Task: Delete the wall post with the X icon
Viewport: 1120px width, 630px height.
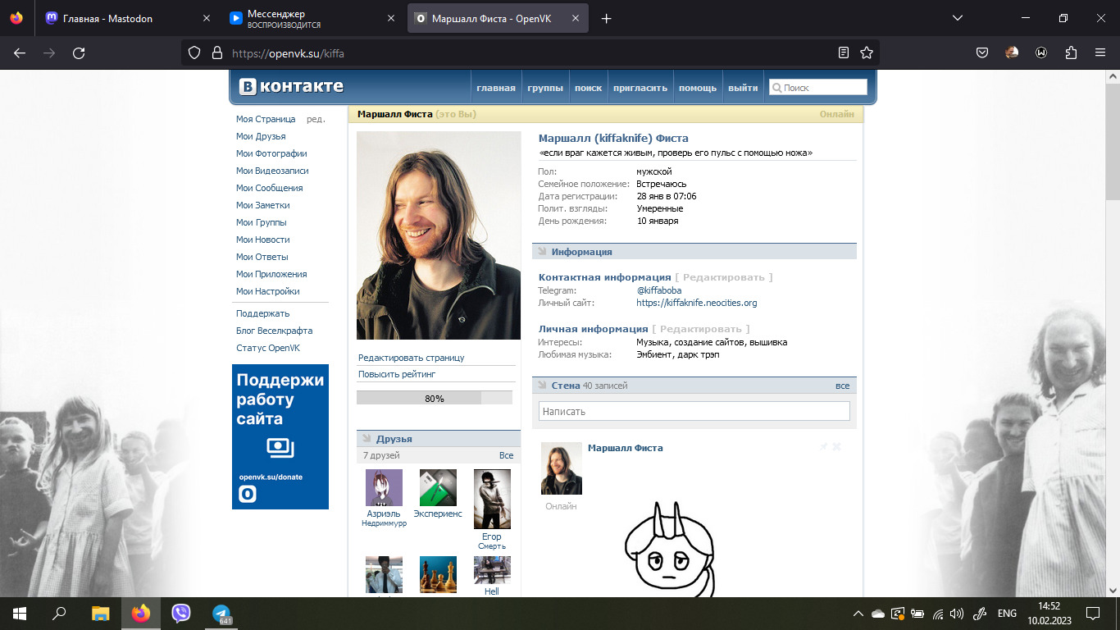Action: click(x=836, y=447)
